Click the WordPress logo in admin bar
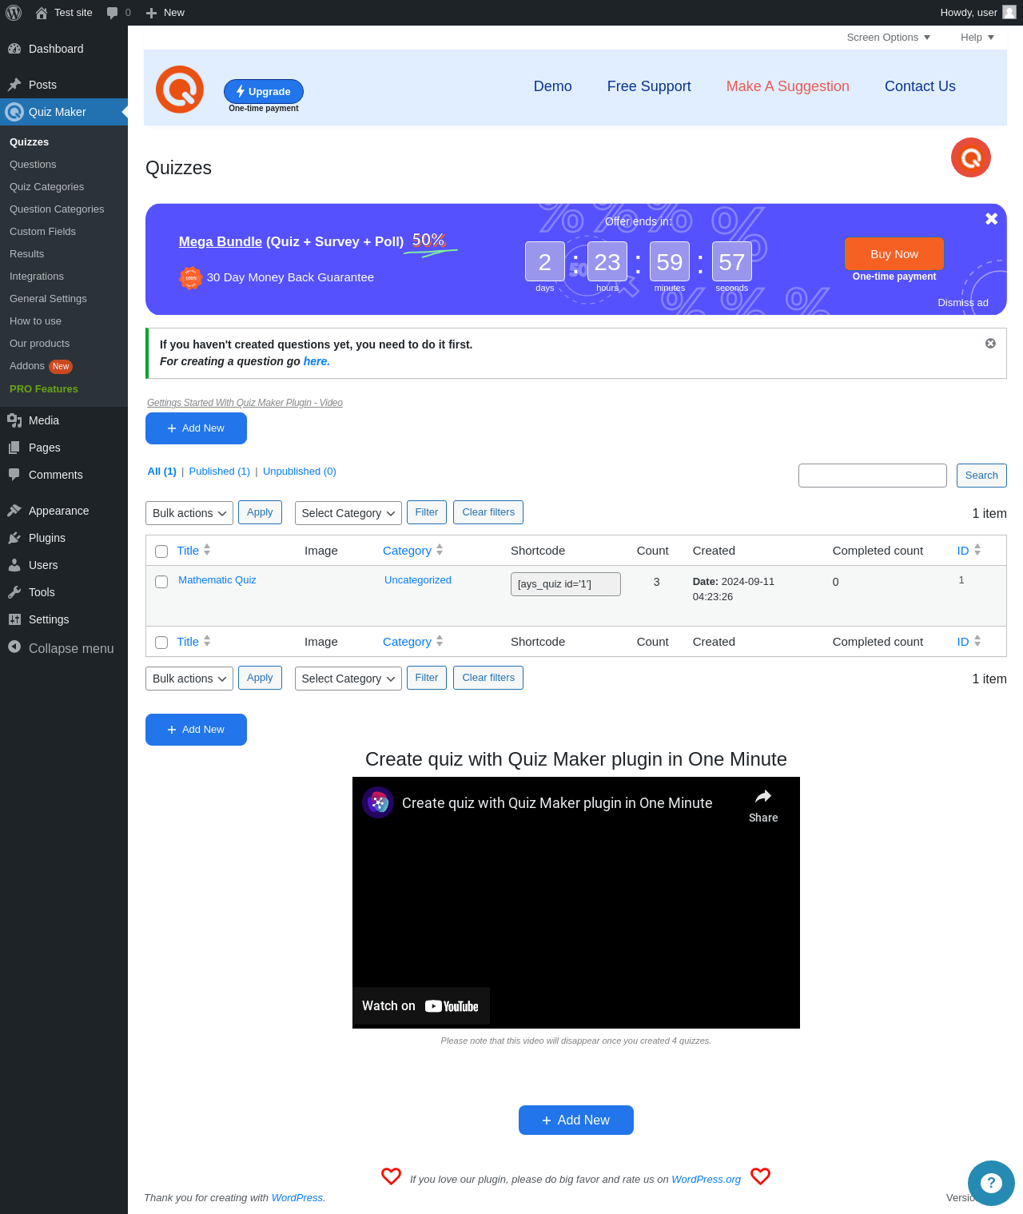Image resolution: width=1023 pixels, height=1214 pixels. pyautogui.click(x=14, y=13)
